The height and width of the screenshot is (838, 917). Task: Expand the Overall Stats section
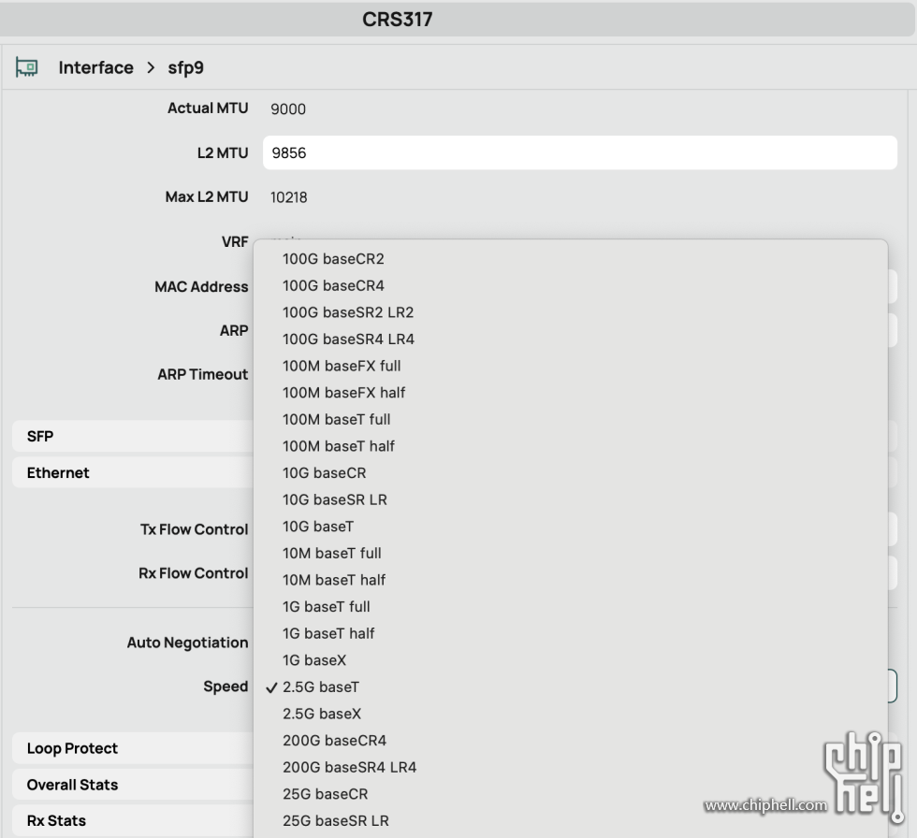pyautogui.click(x=133, y=785)
